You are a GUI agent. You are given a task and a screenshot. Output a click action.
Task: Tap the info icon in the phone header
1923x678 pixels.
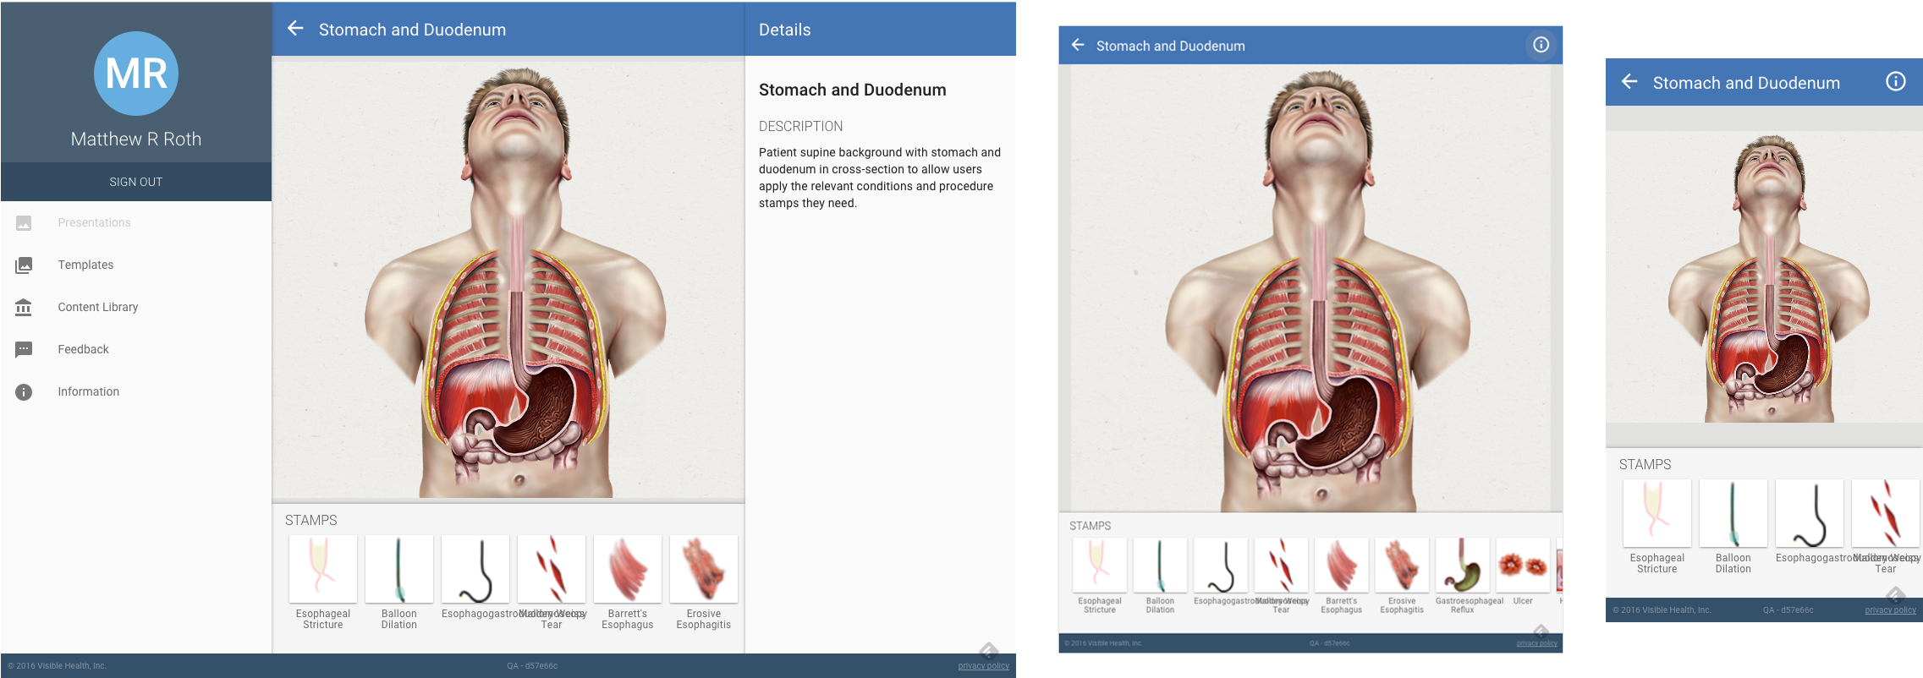(1895, 82)
